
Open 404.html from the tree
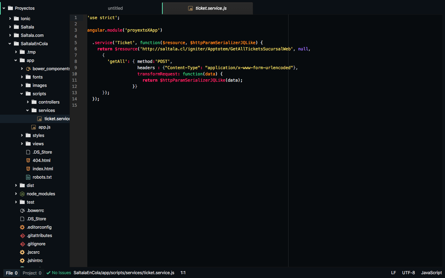[x=41, y=160]
